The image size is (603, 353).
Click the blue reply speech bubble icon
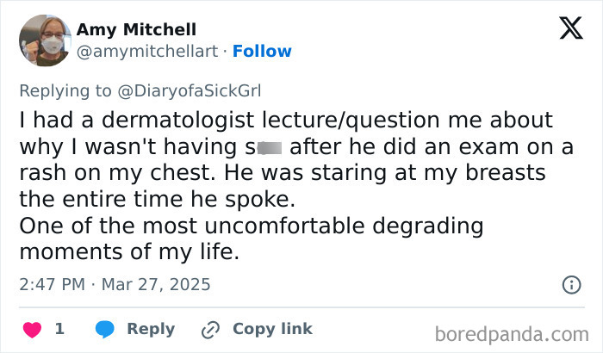[x=105, y=329]
